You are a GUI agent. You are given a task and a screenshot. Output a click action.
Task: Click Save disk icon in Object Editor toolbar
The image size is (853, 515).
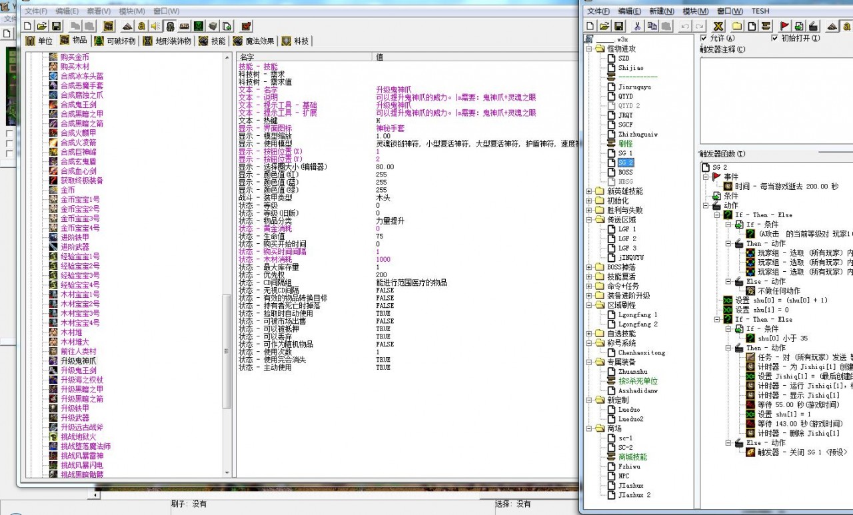tap(56, 26)
